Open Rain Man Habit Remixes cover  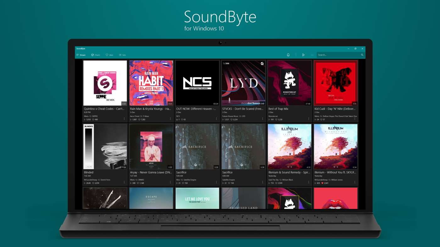151,83
